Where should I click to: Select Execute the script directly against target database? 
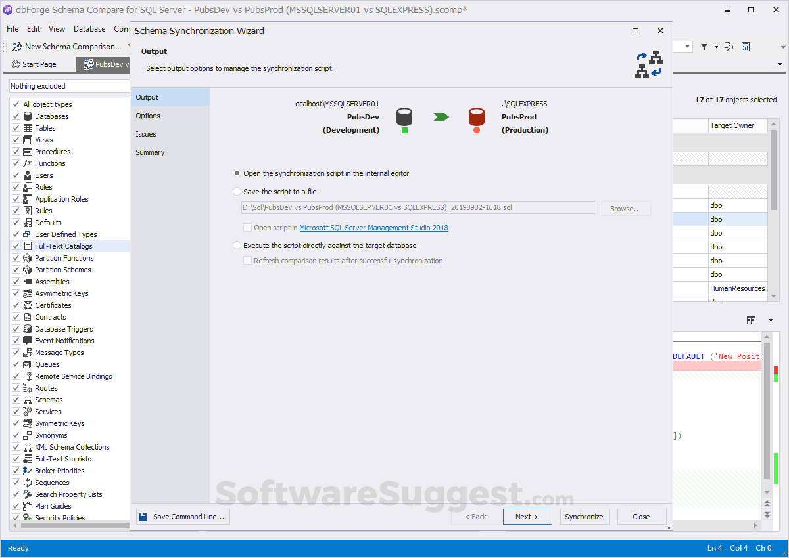pos(237,245)
